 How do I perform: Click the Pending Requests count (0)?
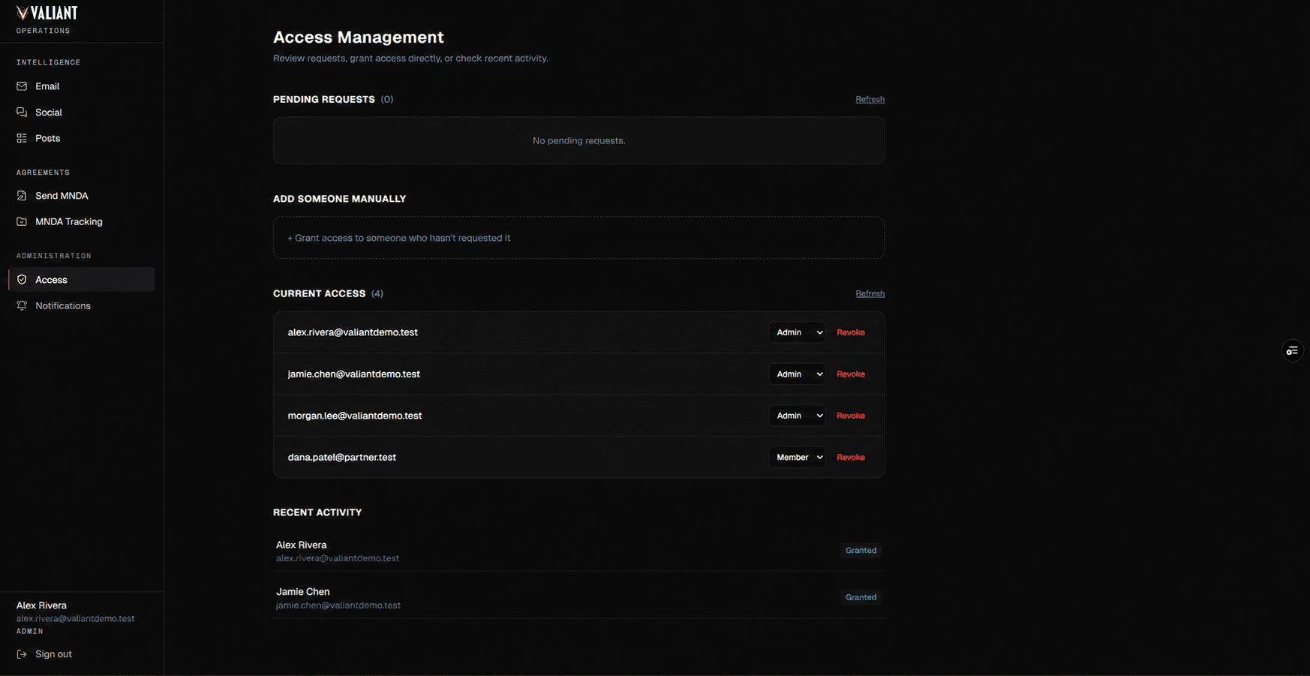point(386,99)
